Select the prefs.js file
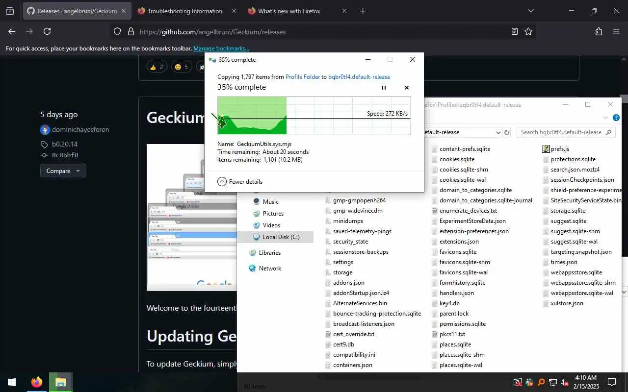This screenshot has height=392, width=628. pos(556,149)
